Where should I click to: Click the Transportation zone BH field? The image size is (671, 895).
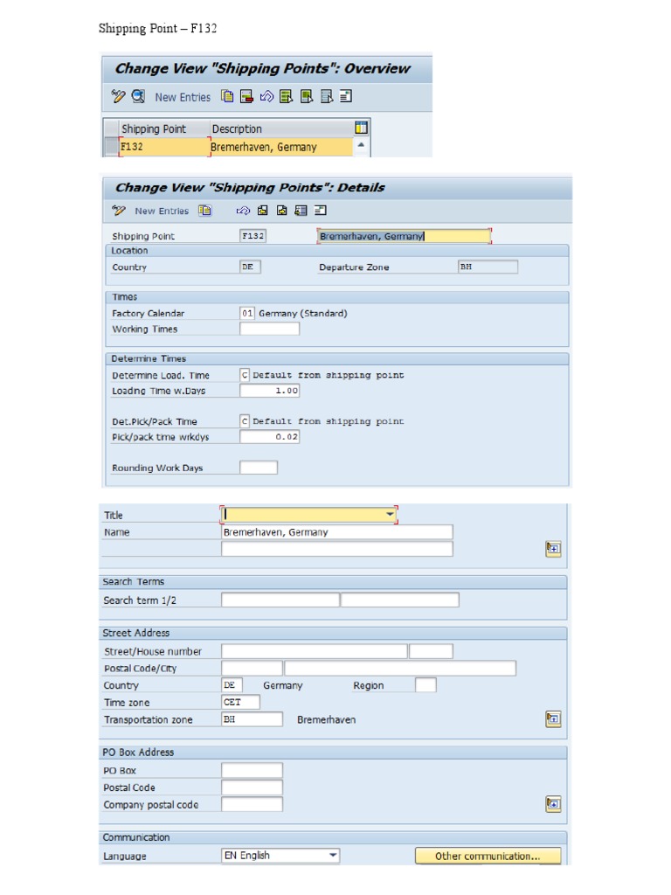coord(252,719)
